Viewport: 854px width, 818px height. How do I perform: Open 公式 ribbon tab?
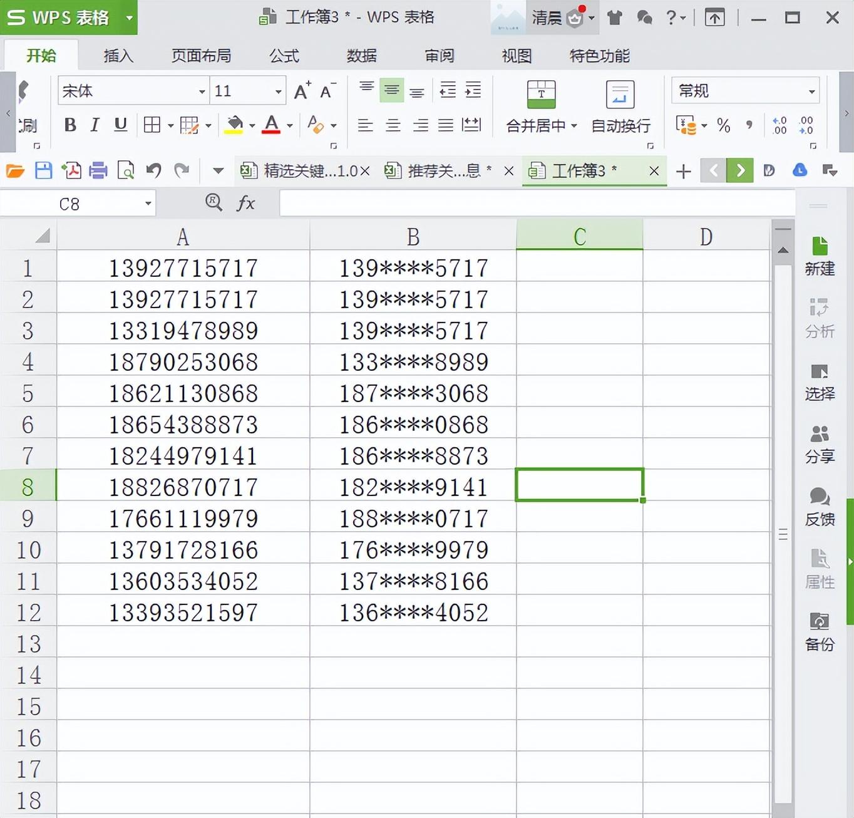tap(284, 56)
